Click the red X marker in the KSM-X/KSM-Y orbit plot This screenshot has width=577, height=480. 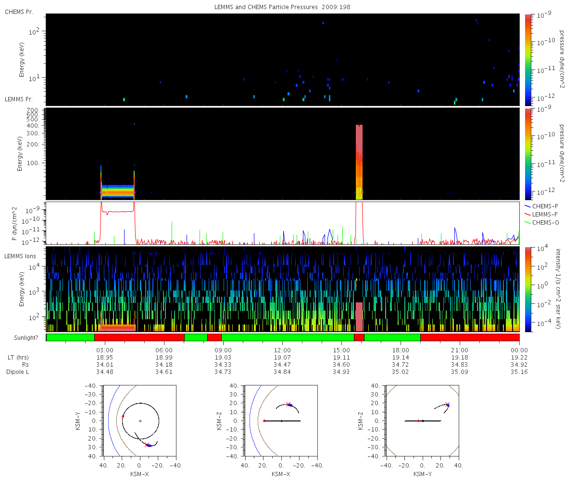(x=147, y=445)
